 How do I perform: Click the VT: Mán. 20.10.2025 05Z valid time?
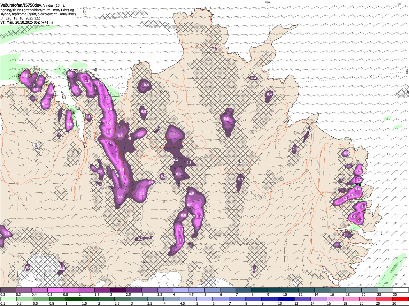point(20,22)
